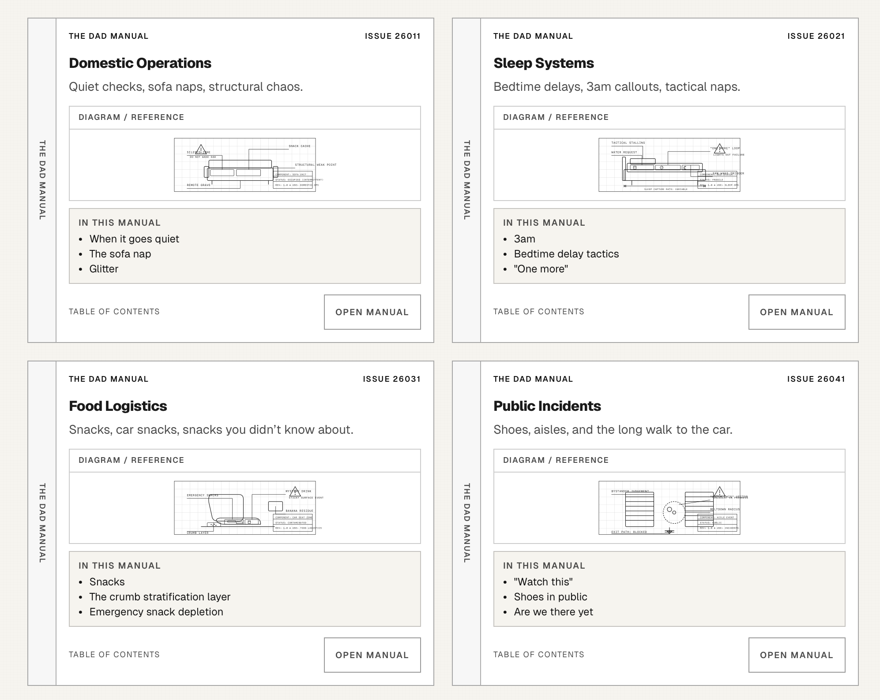Open the Food Logistics table of contents
880x700 pixels.
coord(114,655)
